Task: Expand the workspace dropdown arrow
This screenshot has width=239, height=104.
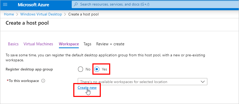Action: tap(203, 82)
